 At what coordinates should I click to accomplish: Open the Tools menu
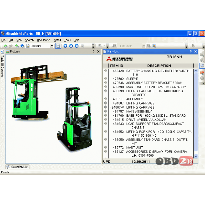coord(67,40)
